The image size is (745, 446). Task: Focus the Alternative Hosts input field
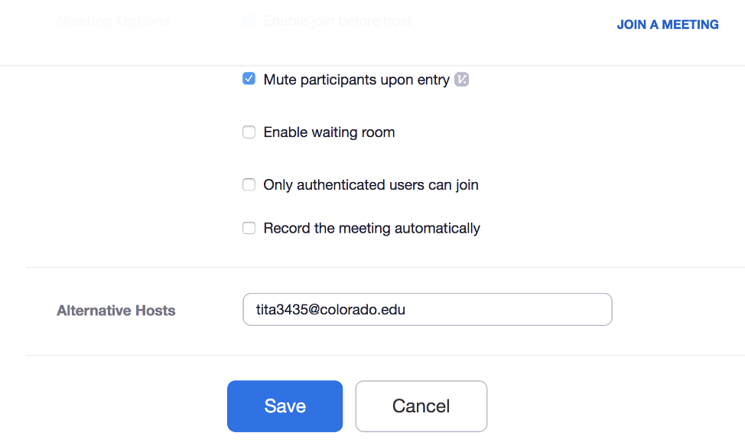[427, 309]
